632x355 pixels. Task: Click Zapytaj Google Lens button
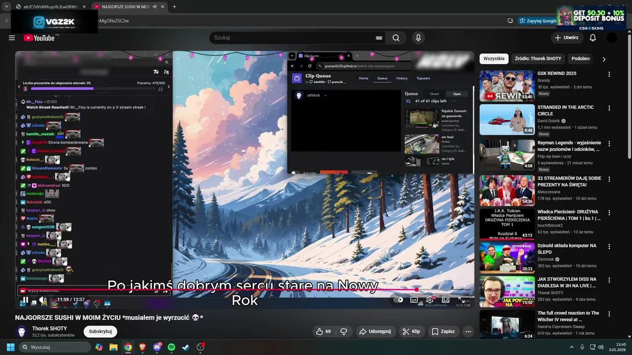click(x=537, y=21)
